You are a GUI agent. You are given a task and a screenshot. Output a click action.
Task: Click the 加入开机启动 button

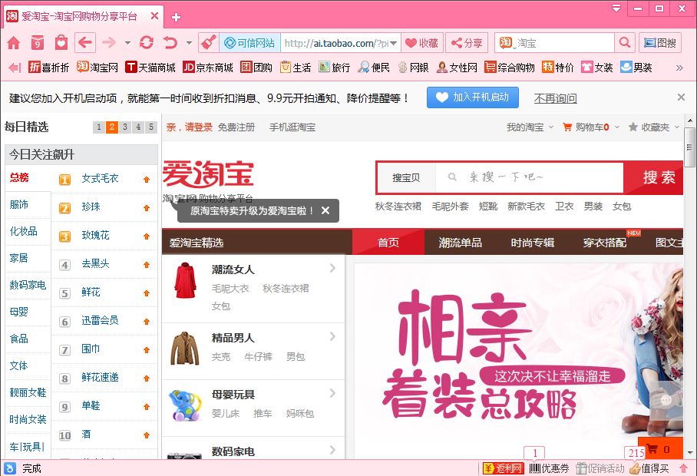pyautogui.click(x=473, y=98)
